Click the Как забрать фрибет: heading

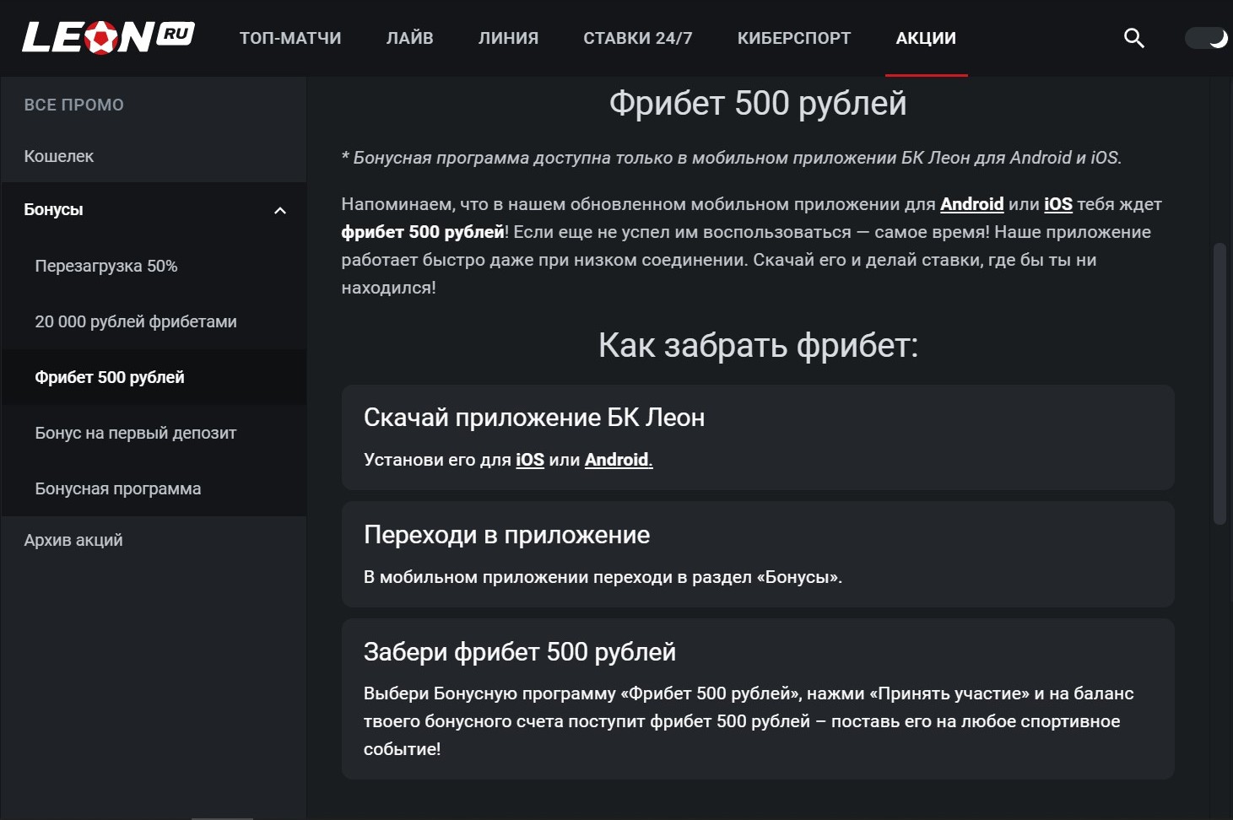point(758,345)
